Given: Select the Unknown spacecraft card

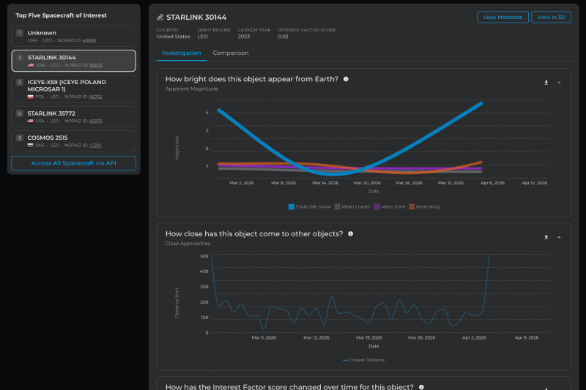Looking at the screenshot, I should click(74, 36).
